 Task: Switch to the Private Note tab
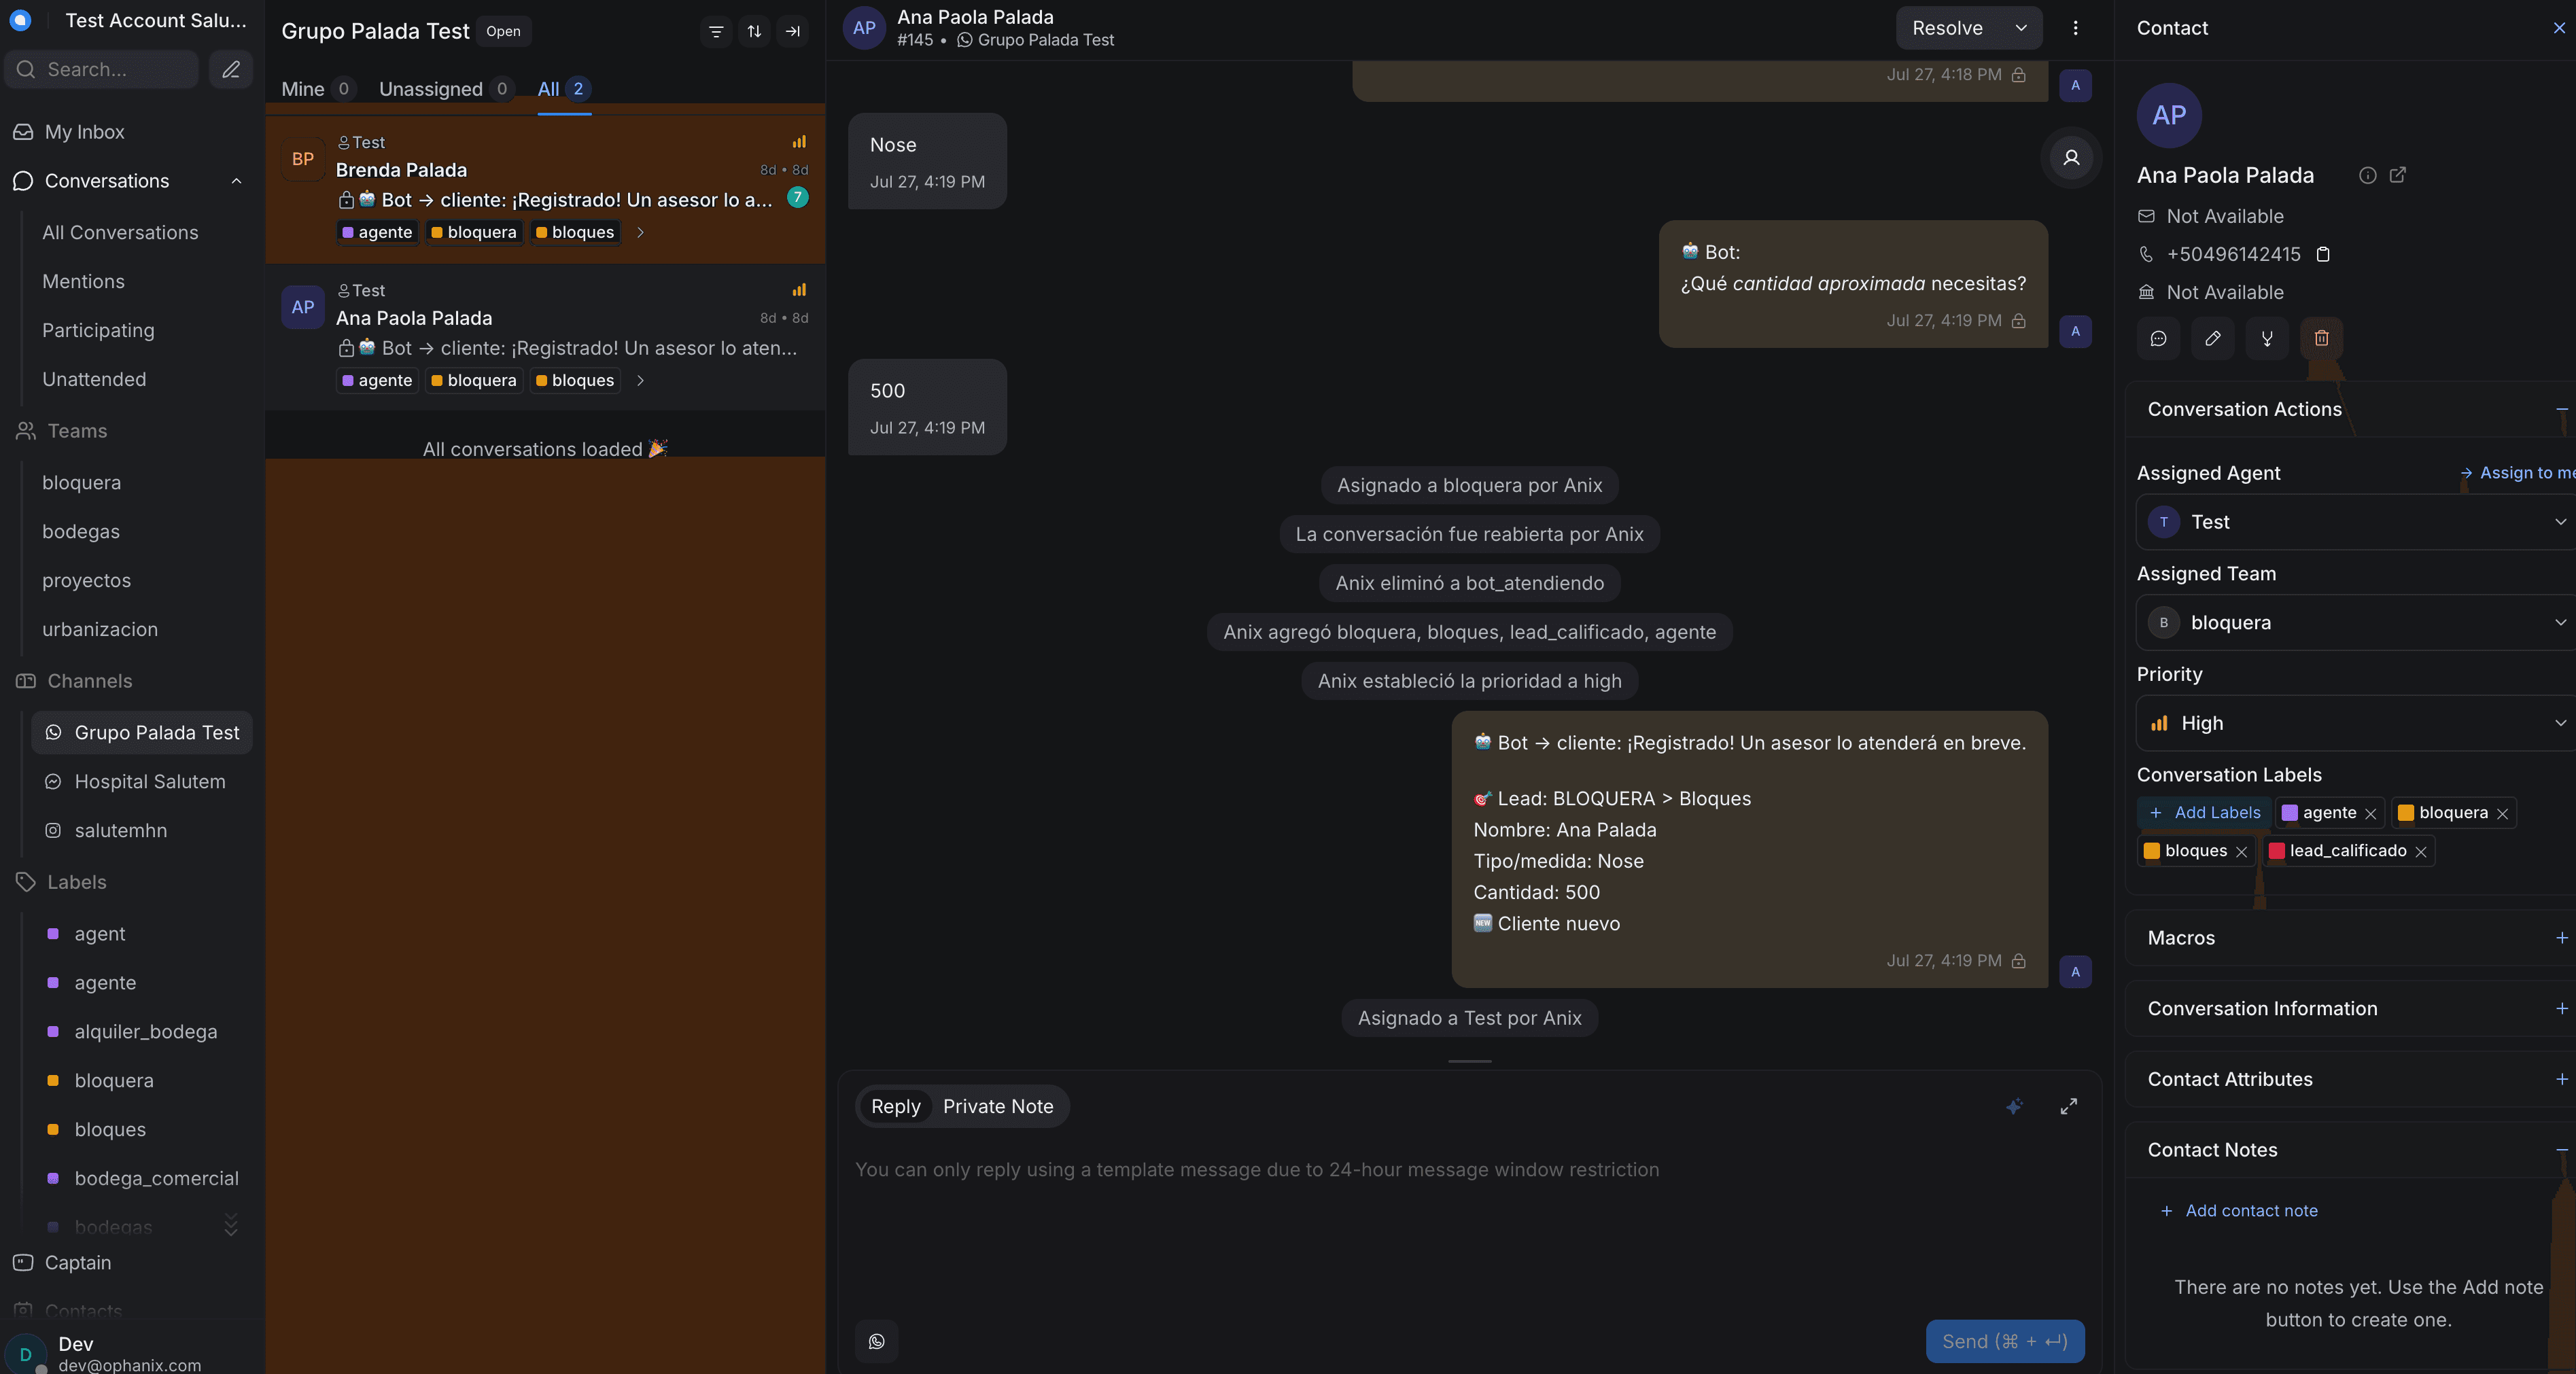click(997, 1106)
